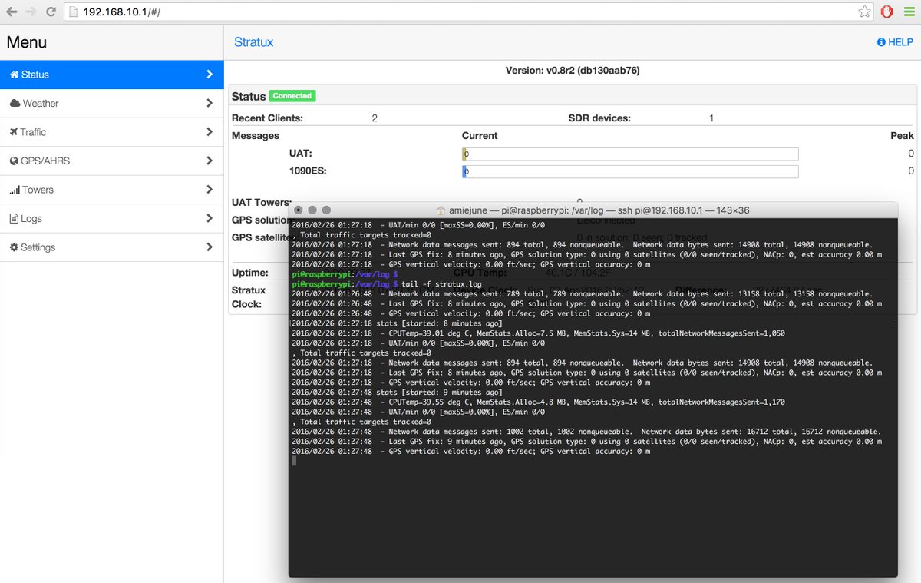Click the 'tail -f stratux.log' command line
The width and height of the screenshot is (921, 583).
click(x=441, y=283)
